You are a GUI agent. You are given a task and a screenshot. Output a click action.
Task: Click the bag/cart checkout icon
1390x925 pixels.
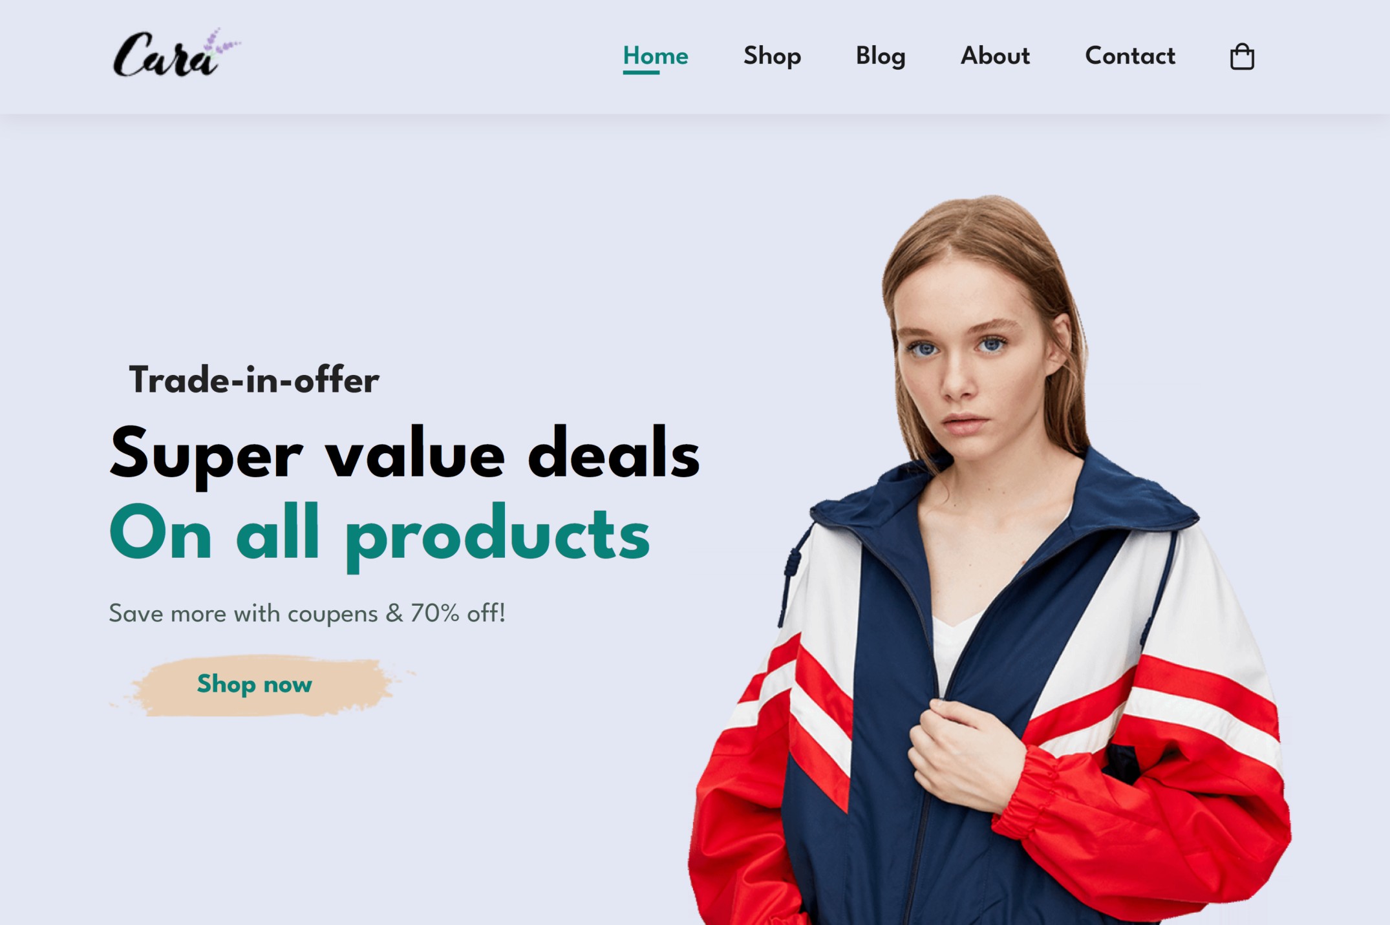click(1241, 56)
